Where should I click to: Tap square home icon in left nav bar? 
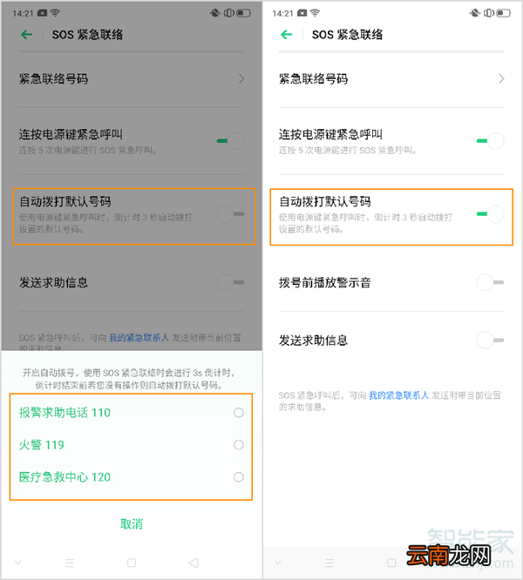[132, 563]
